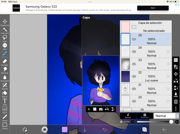Expand blend mode list via arrow
Image resolution: width=180 pixels, height=134 pixels.
click(x=177, y=116)
